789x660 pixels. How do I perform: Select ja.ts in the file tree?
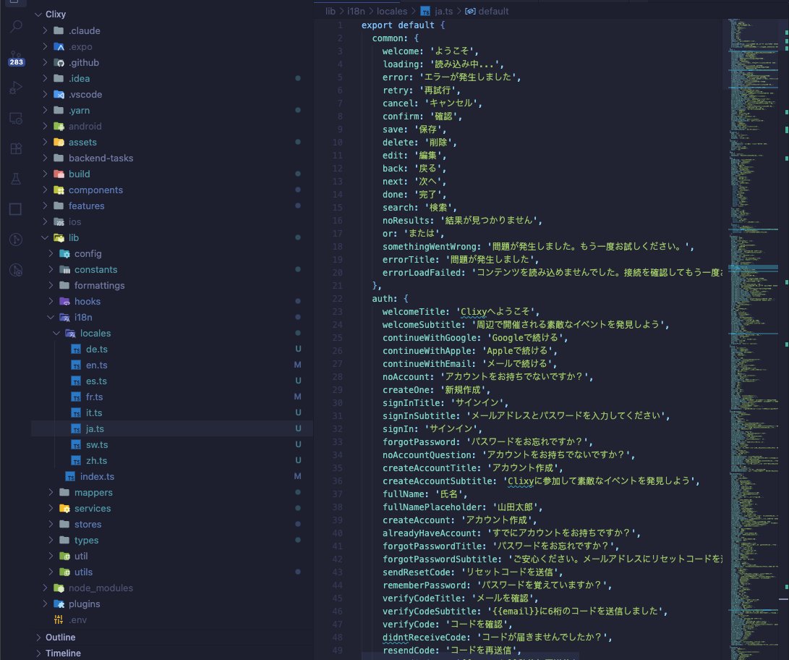pos(95,429)
